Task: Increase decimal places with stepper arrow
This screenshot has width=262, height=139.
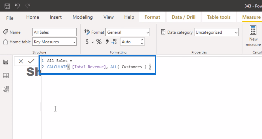Action: click(x=142, y=40)
